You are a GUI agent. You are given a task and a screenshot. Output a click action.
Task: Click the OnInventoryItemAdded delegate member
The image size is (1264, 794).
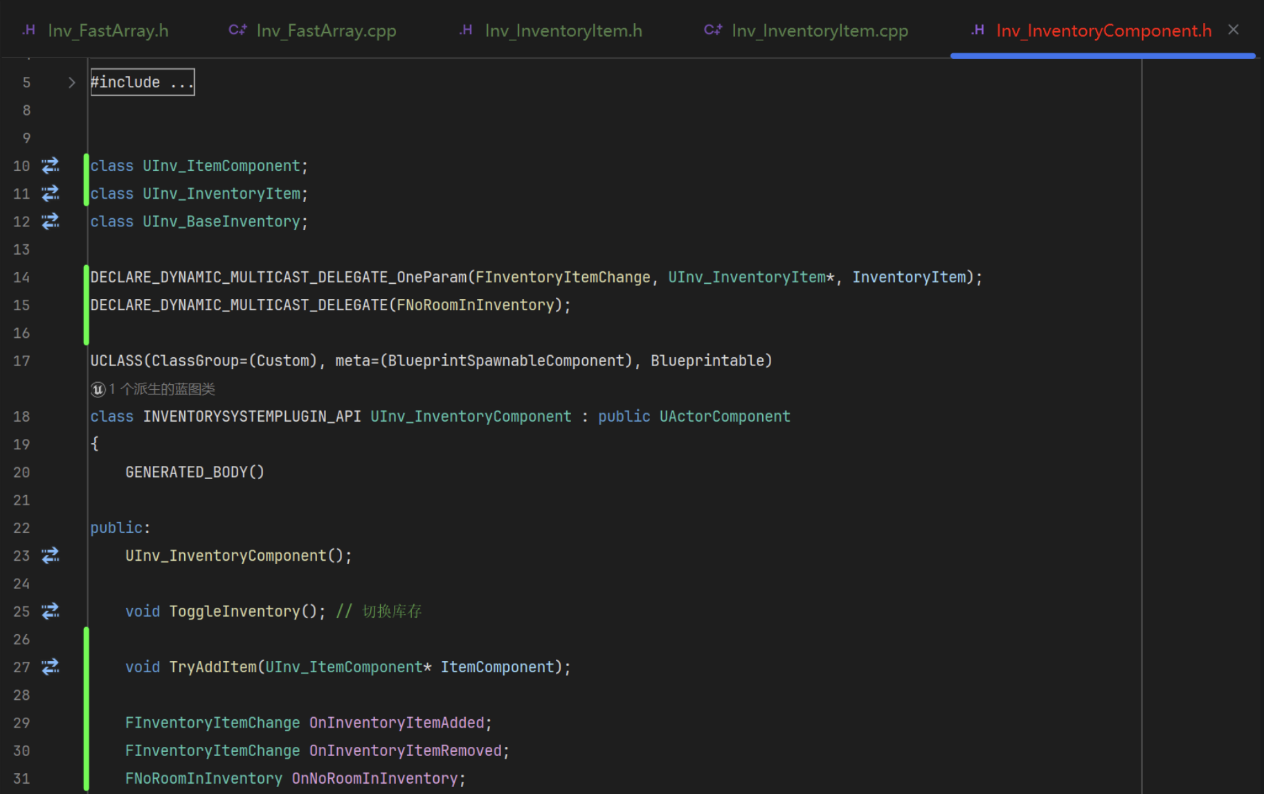(x=397, y=723)
